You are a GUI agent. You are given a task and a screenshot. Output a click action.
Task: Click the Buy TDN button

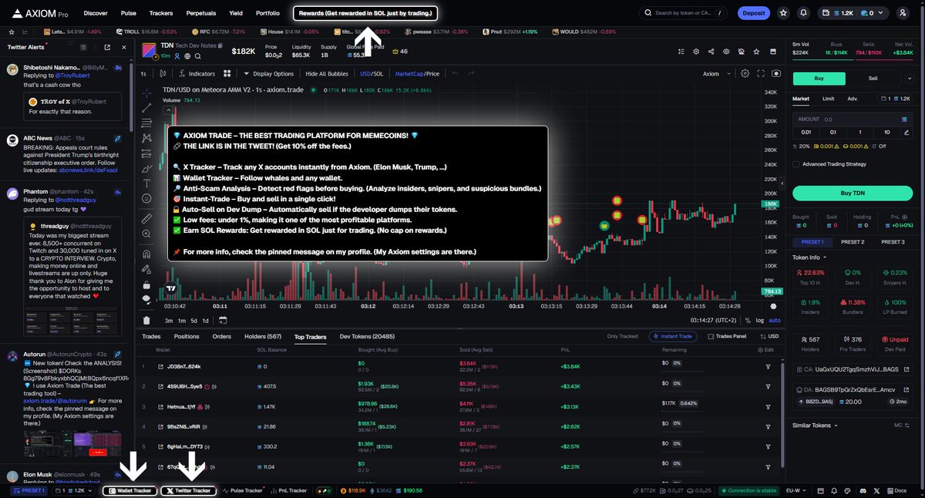click(852, 193)
